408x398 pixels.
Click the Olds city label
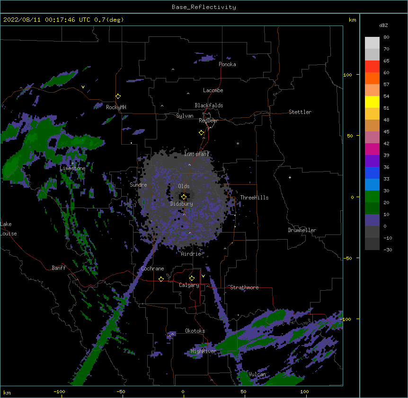click(x=184, y=186)
